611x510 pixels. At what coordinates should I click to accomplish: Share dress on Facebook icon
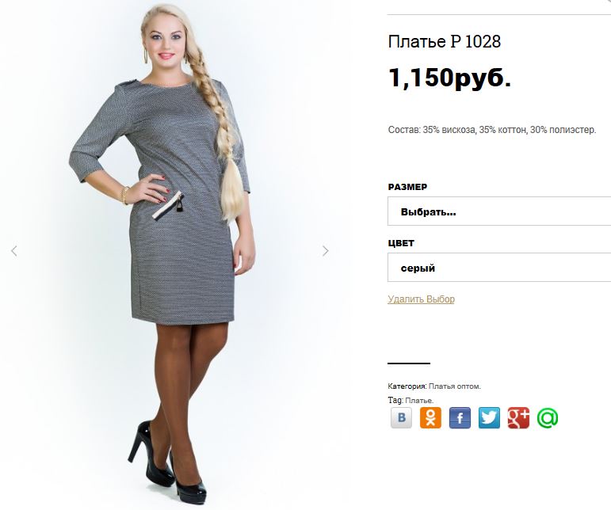point(460,417)
